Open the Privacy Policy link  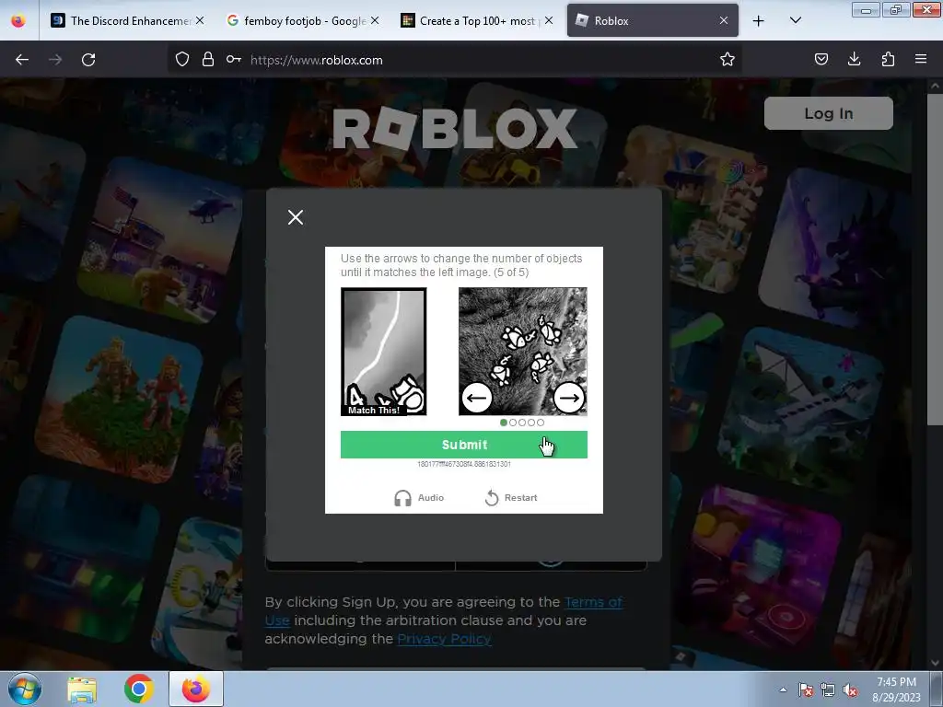pos(444,639)
